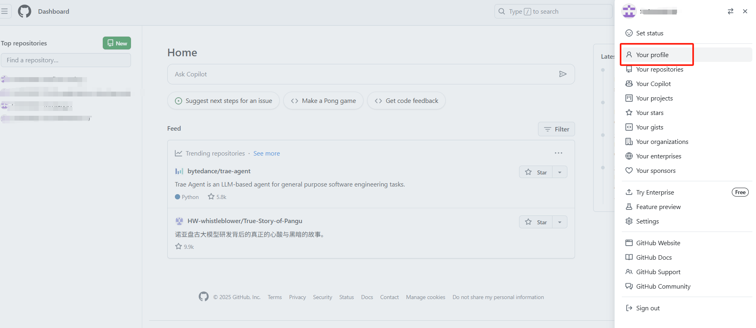Click the GitHub Community discussion icon
The image size is (756, 328).
pos(629,286)
